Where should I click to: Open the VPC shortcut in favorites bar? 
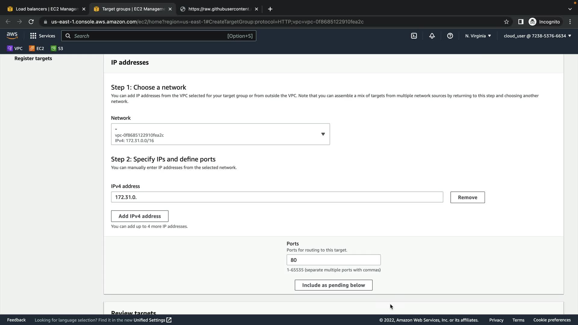point(15,48)
